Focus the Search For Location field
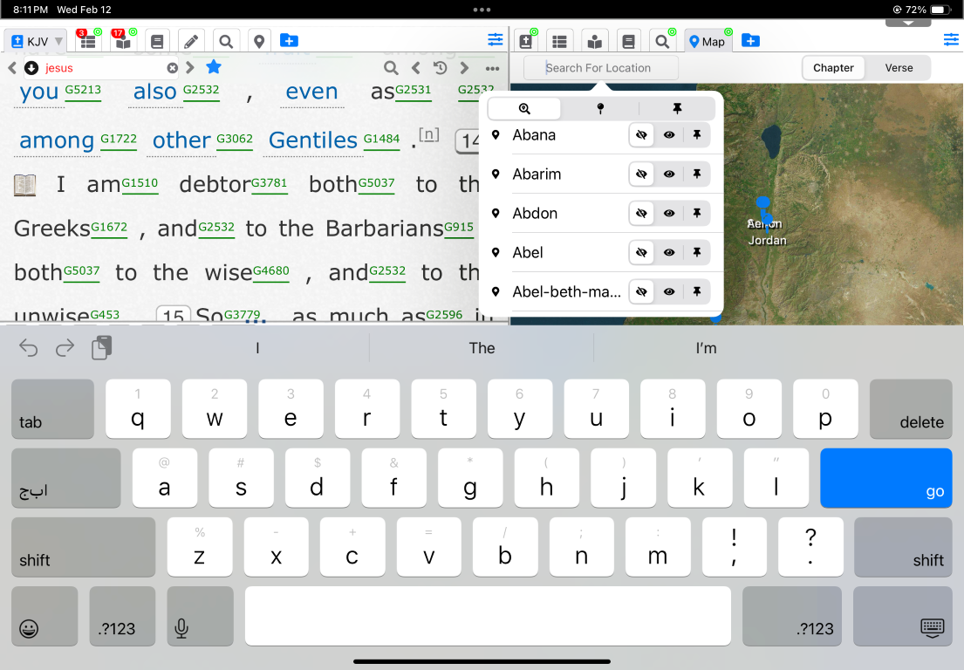The width and height of the screenshot is (964, 670). pyautogui.click(x=600, y=68)
